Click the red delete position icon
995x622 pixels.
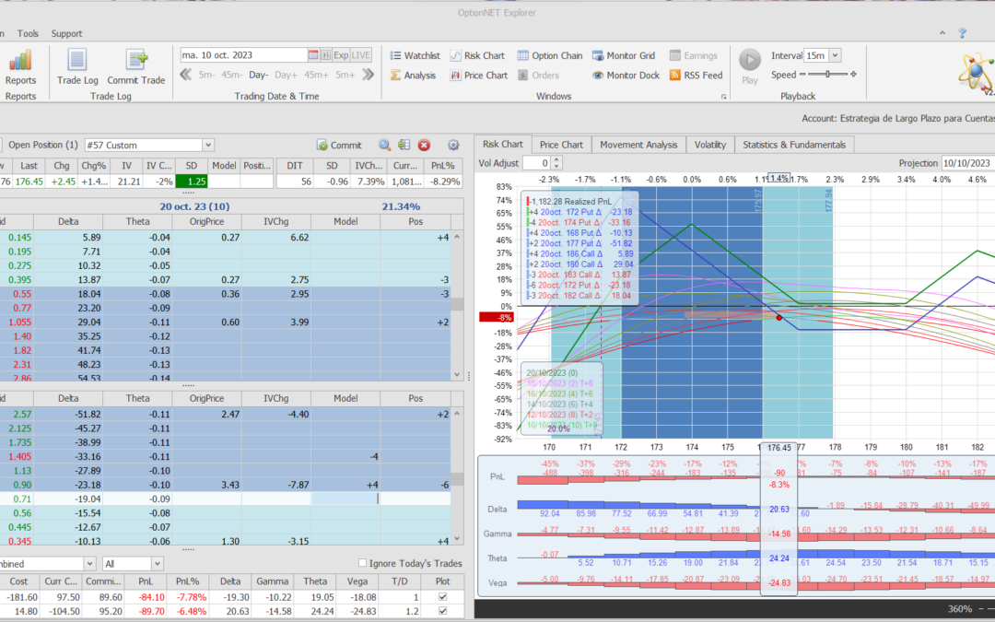(x=425, y=145)
